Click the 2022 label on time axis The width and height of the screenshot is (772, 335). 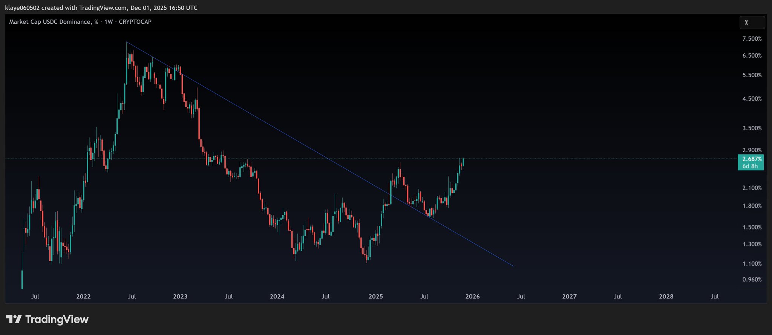[83, 297]
